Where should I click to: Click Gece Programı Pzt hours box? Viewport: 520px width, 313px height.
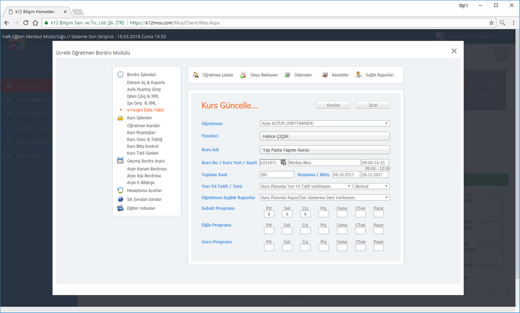pyautogui.click(x=269, y=247)
